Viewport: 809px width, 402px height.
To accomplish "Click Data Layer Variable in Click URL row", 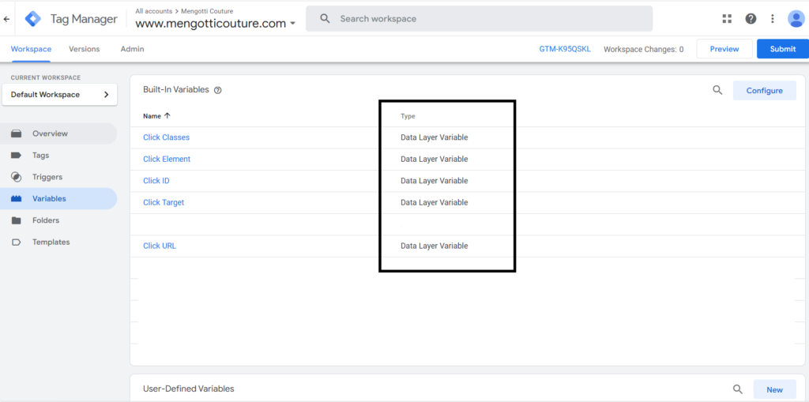I will (435, 246).
